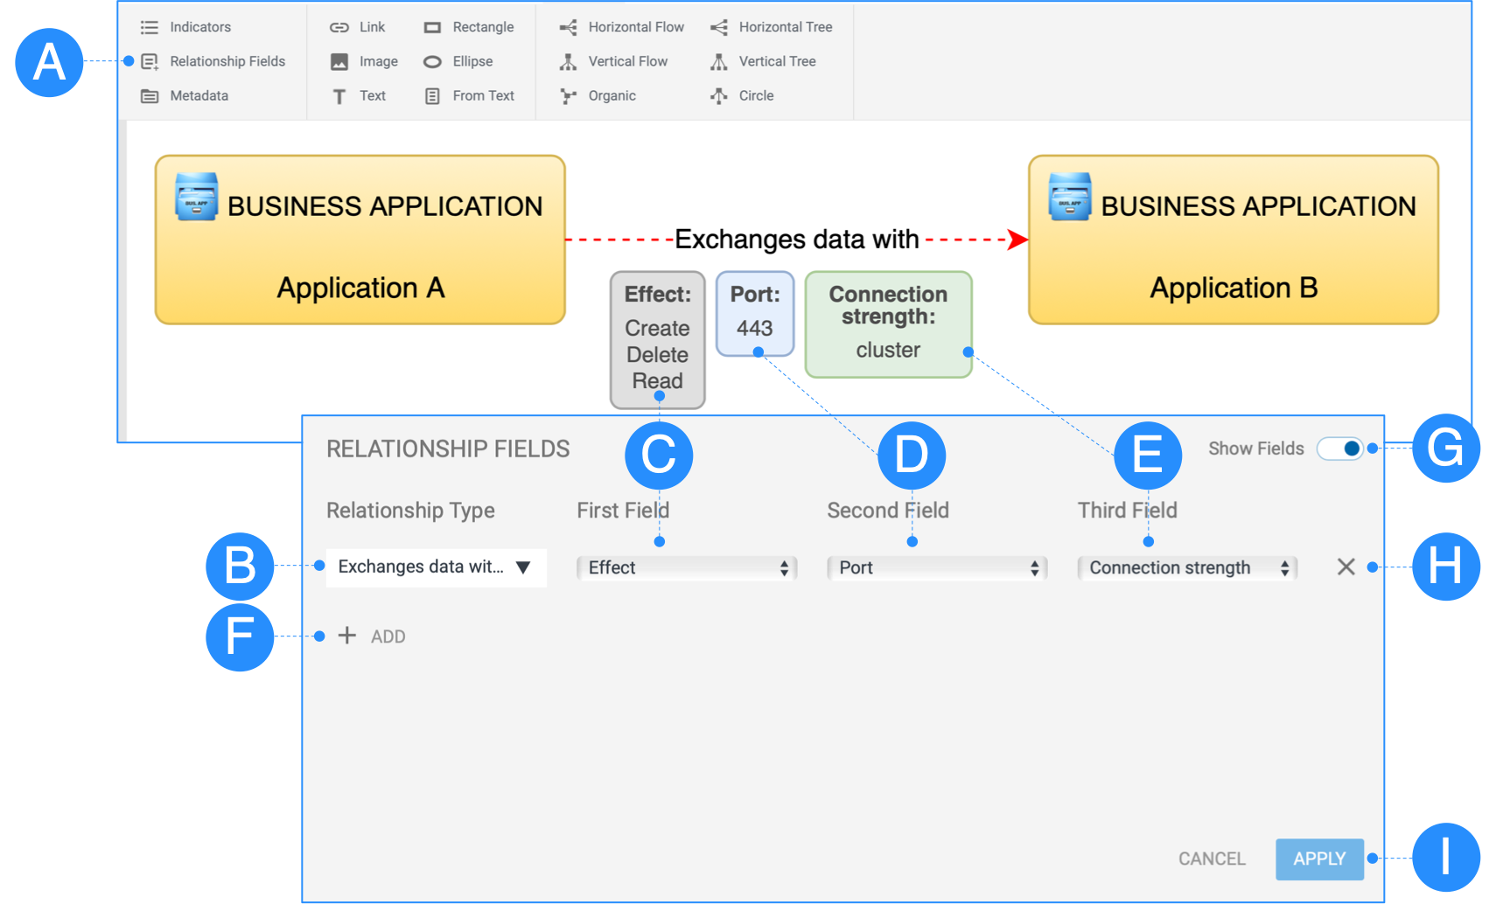Click the Image label

point(378,61)
